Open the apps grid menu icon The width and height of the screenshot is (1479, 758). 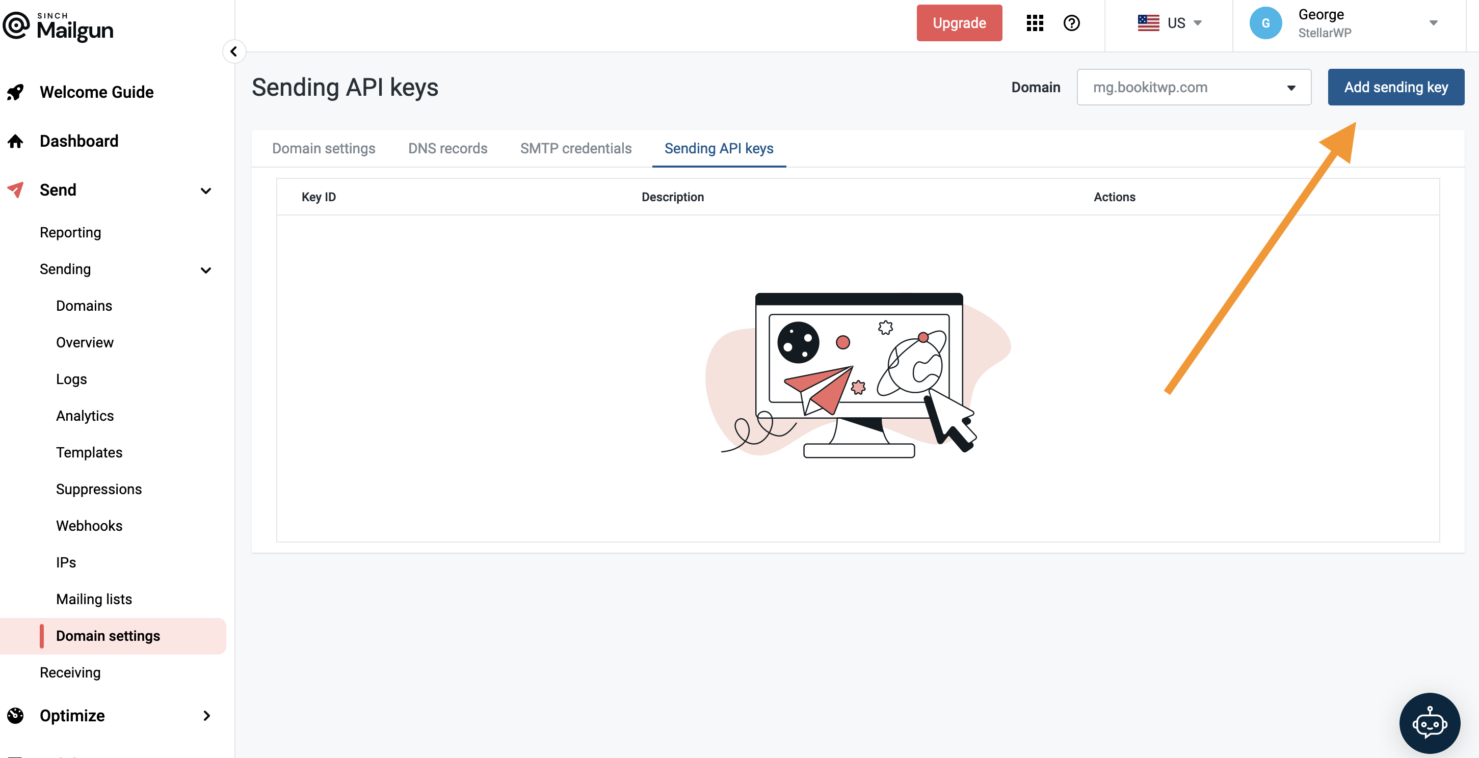1035,23
